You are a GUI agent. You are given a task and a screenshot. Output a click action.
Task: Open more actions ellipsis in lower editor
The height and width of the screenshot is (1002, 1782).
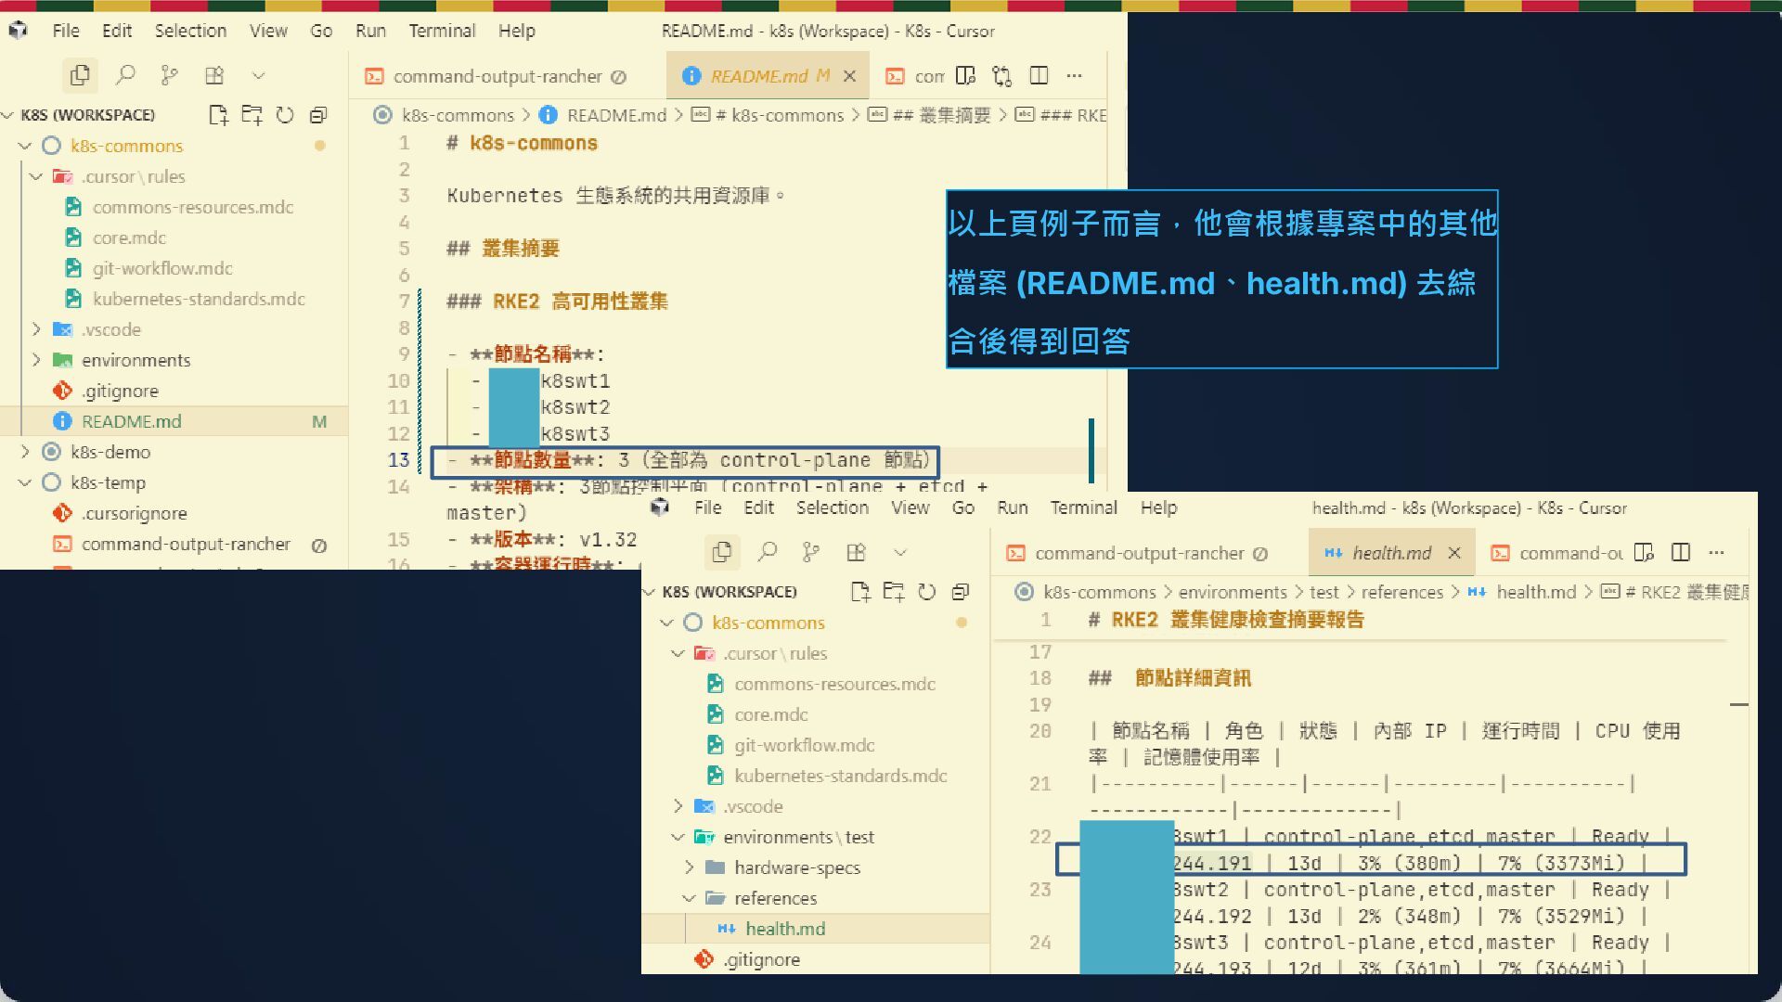(x=1717, y=553)
